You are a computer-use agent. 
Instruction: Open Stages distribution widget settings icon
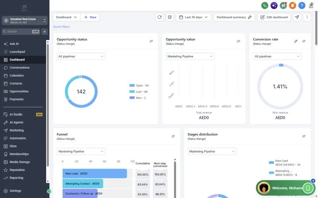[x=304, y=136]
